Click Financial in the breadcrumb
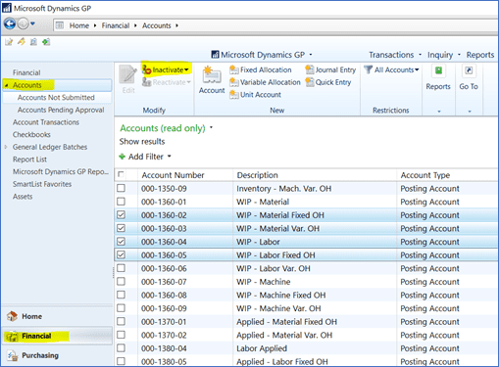The width and height of the screenshot is (499, 367). point(116,25)
